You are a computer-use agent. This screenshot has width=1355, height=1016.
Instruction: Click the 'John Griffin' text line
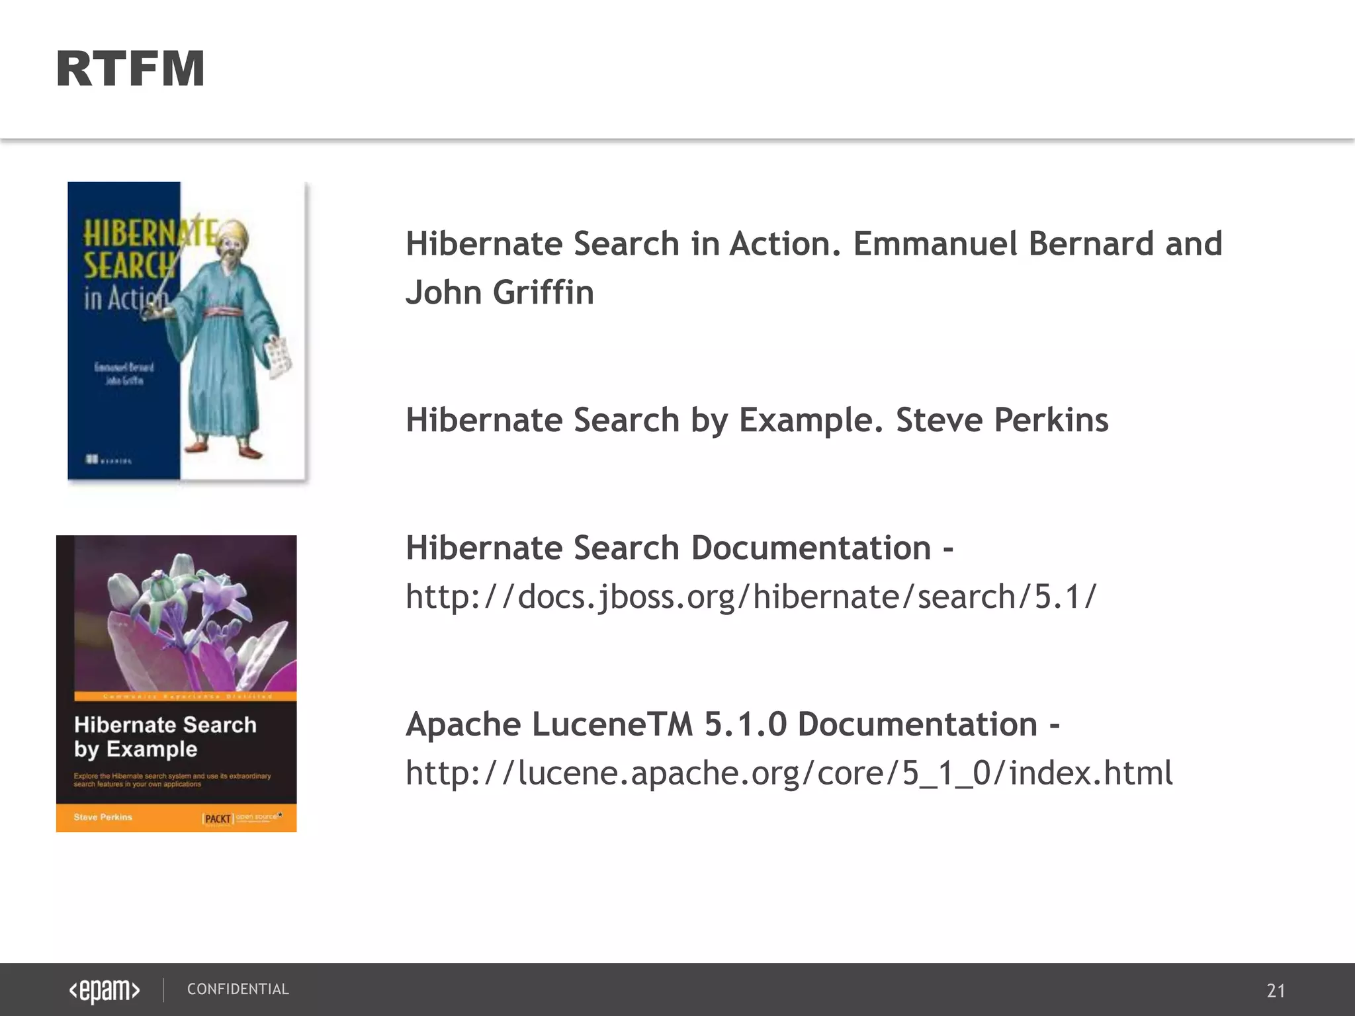pyautogui.click(x=500, y=294)
